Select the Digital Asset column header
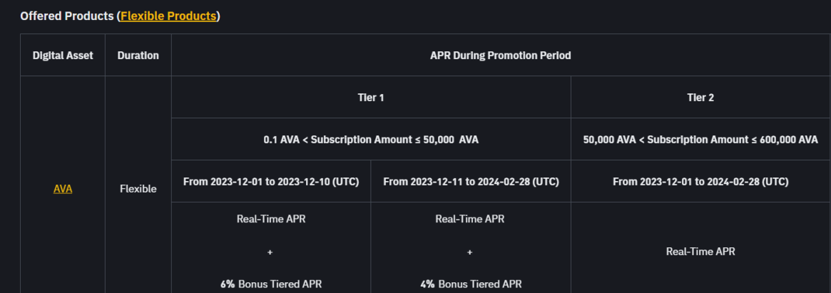This screenshot has height=293, width=831. (x=63, y=56)
